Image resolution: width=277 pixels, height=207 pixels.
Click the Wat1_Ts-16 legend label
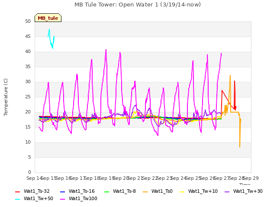click(x=82, y=191)
